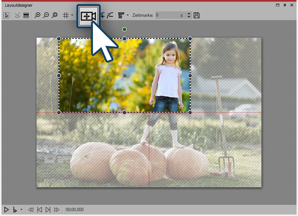Screen dimensions: 298x216
Task: Click the fast forward double-arrow button
Action: [x=57, y=210]
